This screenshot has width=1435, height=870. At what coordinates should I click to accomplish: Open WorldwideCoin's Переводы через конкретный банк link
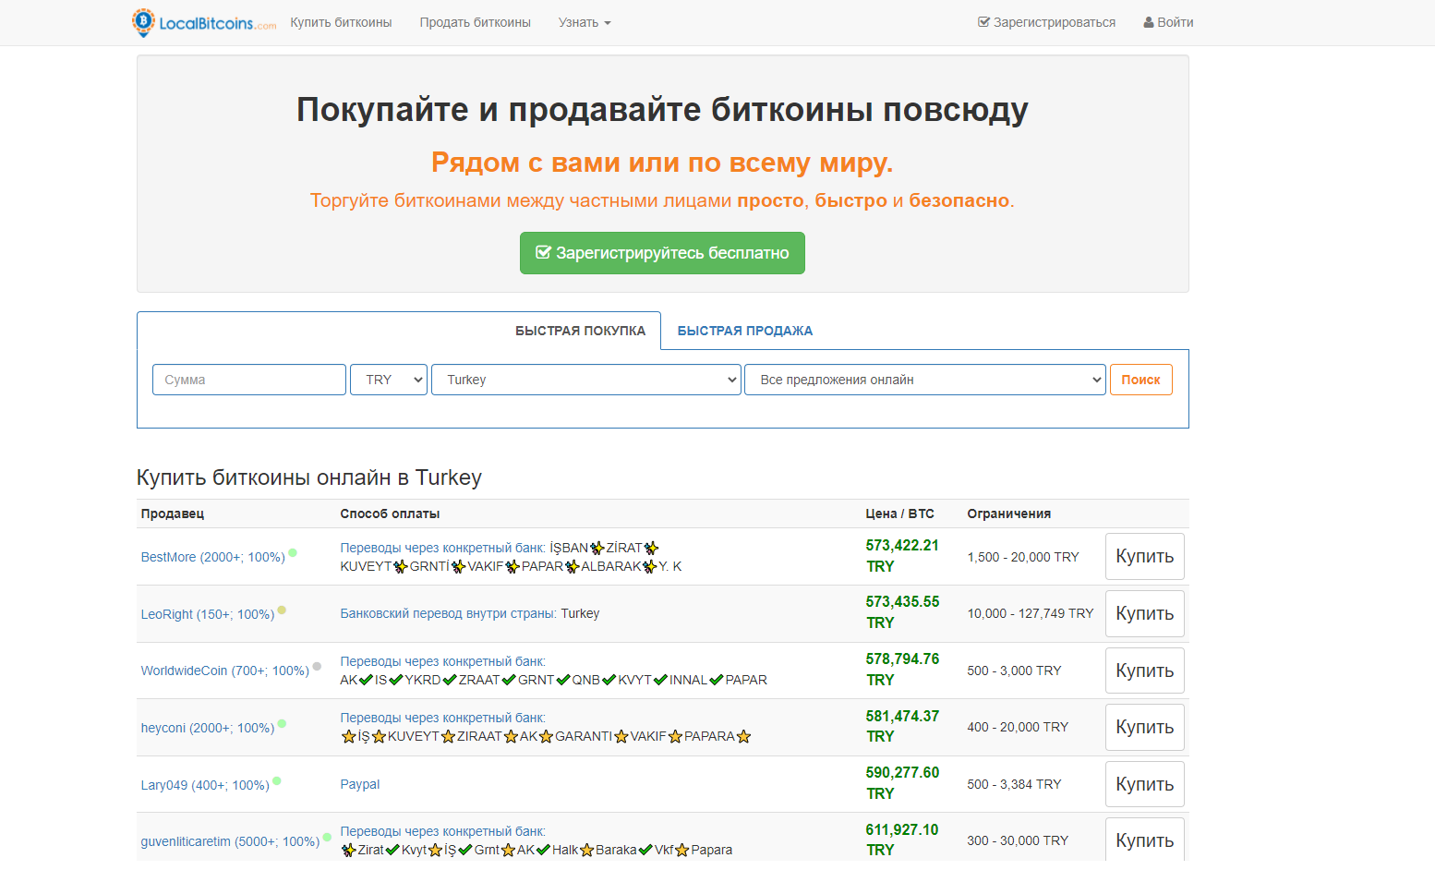(442, 661)
